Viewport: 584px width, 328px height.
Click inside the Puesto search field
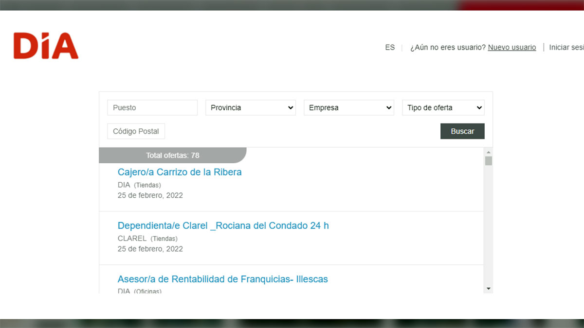pos(152,107)
